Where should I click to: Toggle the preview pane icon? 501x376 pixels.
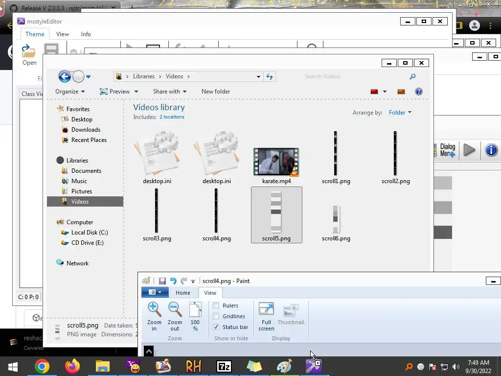pos(401,92)
